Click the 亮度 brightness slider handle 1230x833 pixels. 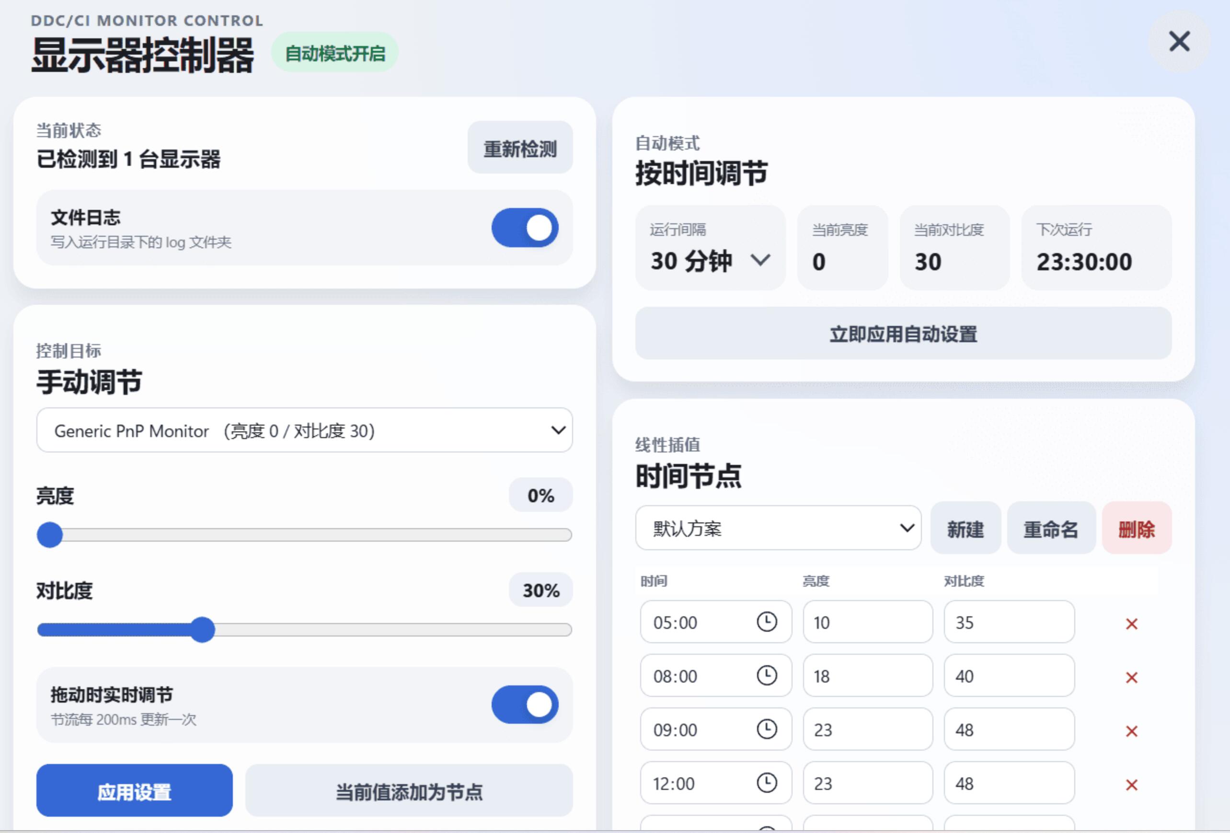tap(50, 535)
